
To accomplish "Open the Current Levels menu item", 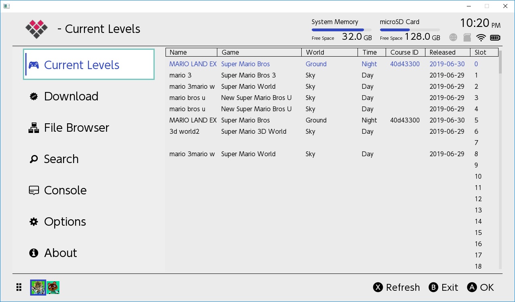I will point(89,65).
